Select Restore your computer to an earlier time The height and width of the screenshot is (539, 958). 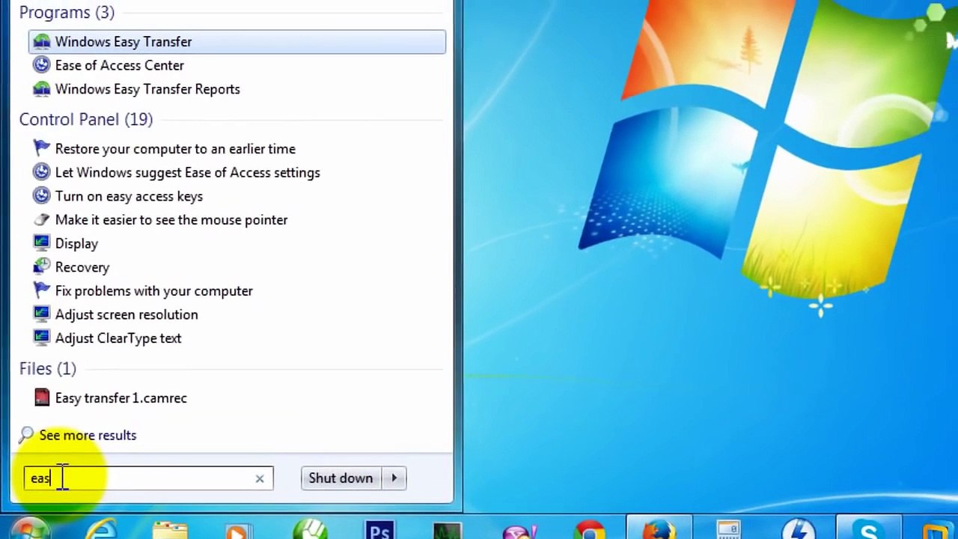click(x=175, y=149)
